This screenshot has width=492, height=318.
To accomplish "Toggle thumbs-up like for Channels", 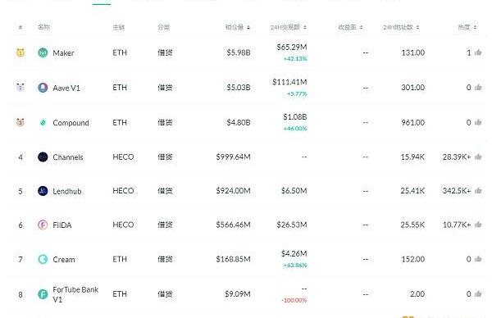I will [478, 157].
